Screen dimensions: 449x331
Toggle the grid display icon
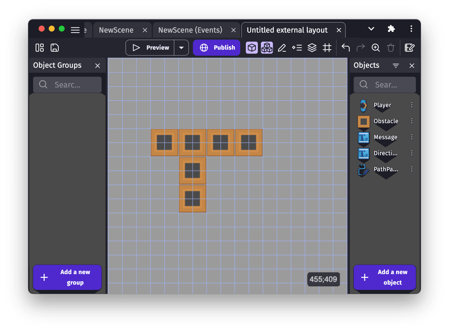pos(327,48)
